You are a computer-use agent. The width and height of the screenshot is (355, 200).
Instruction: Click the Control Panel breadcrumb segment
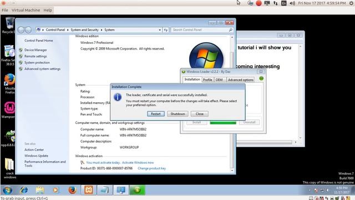click(55, 30)
